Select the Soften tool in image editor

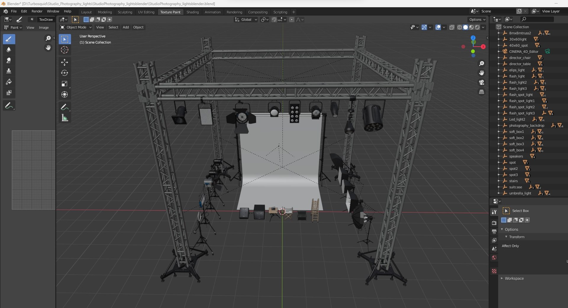point(9,50)
